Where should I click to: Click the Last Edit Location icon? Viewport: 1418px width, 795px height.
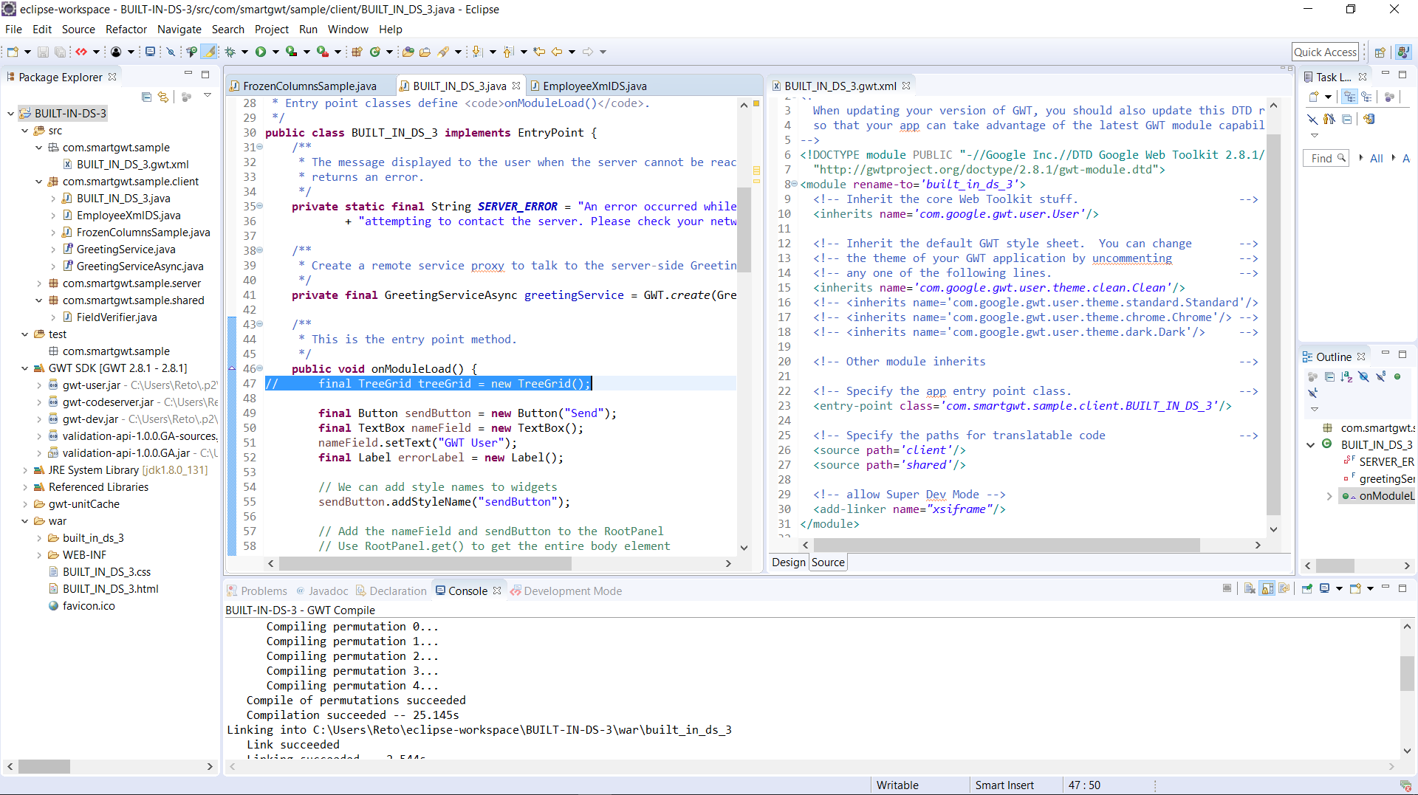[x=539, y=52]
